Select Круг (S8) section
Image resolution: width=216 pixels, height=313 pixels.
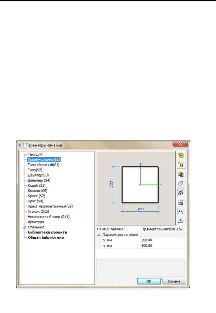(35, 201)
